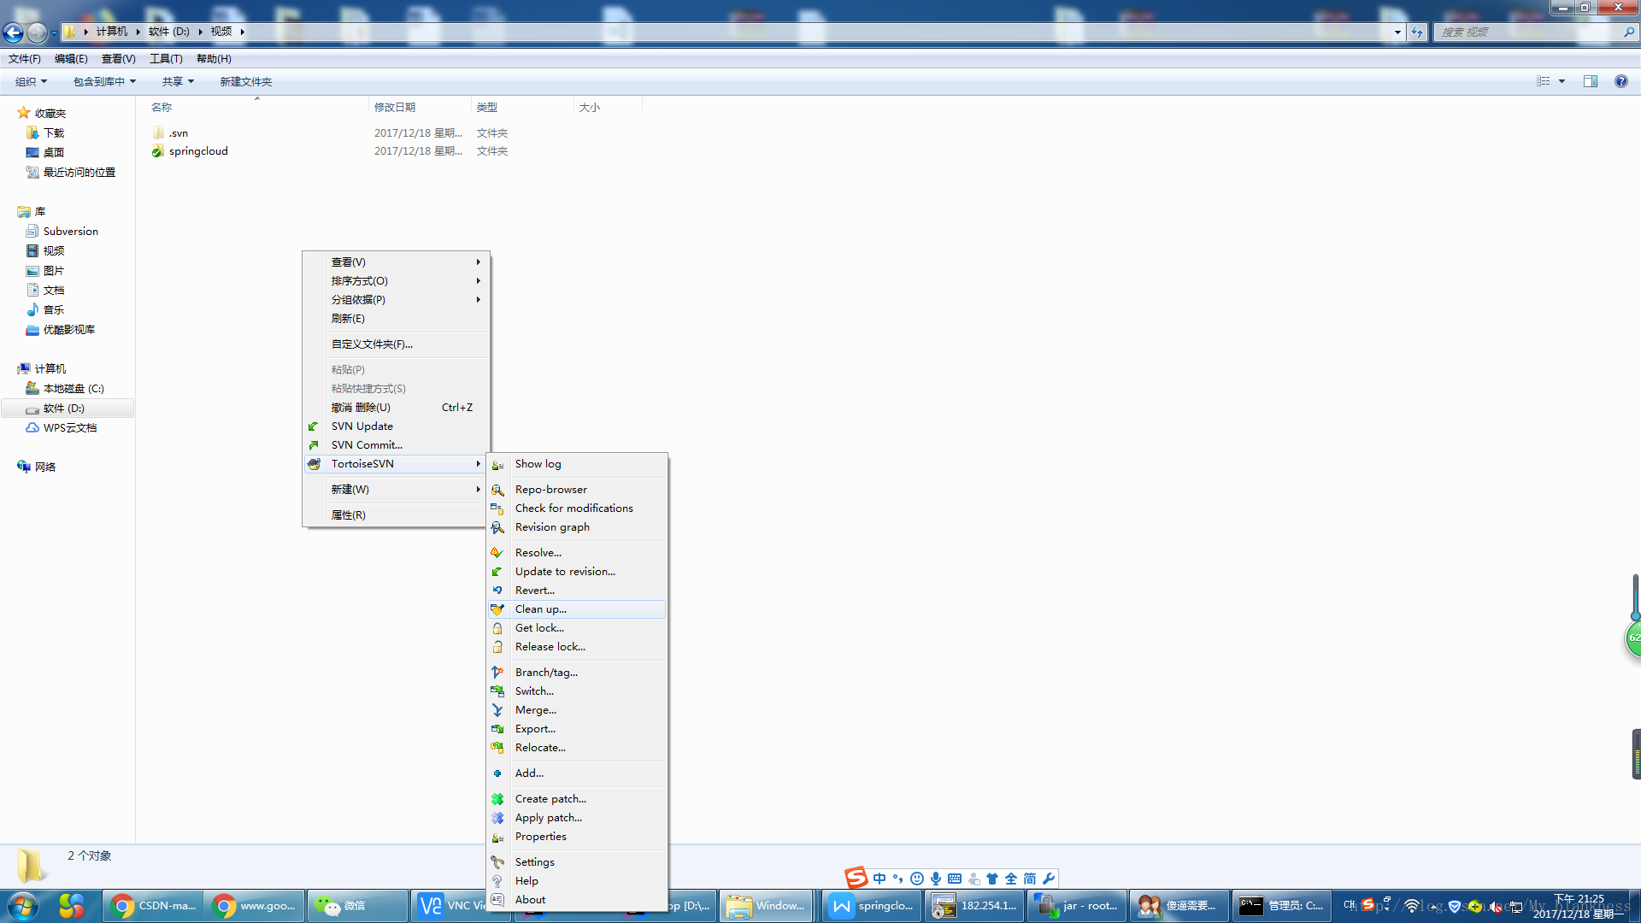
Task: Select the springcloud folder
Action: (x=198, y=151)
